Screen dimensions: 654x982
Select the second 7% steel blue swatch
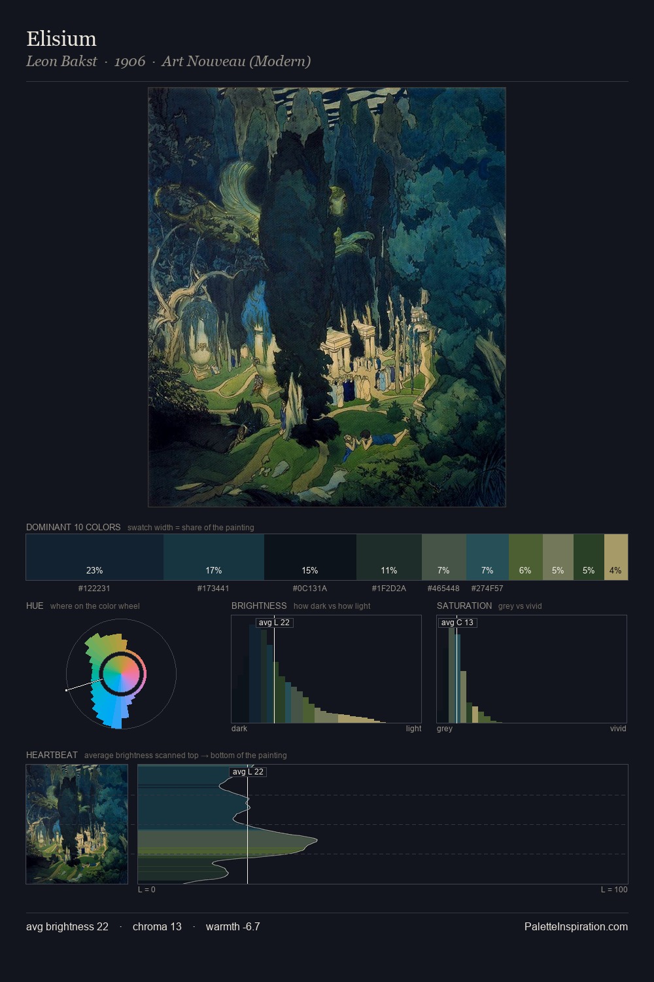coord(487,557)
